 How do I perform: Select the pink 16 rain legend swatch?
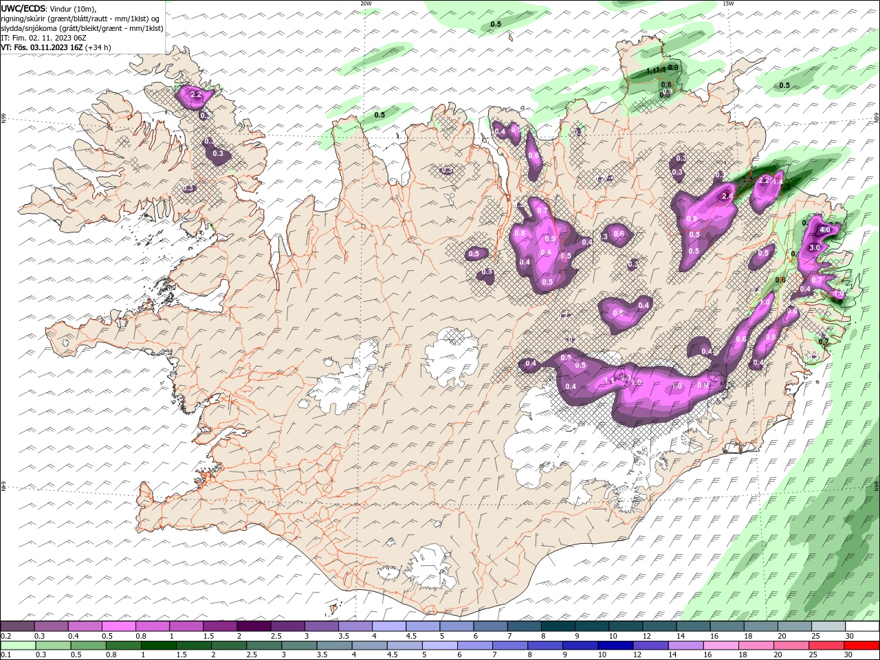click(722, 646)
